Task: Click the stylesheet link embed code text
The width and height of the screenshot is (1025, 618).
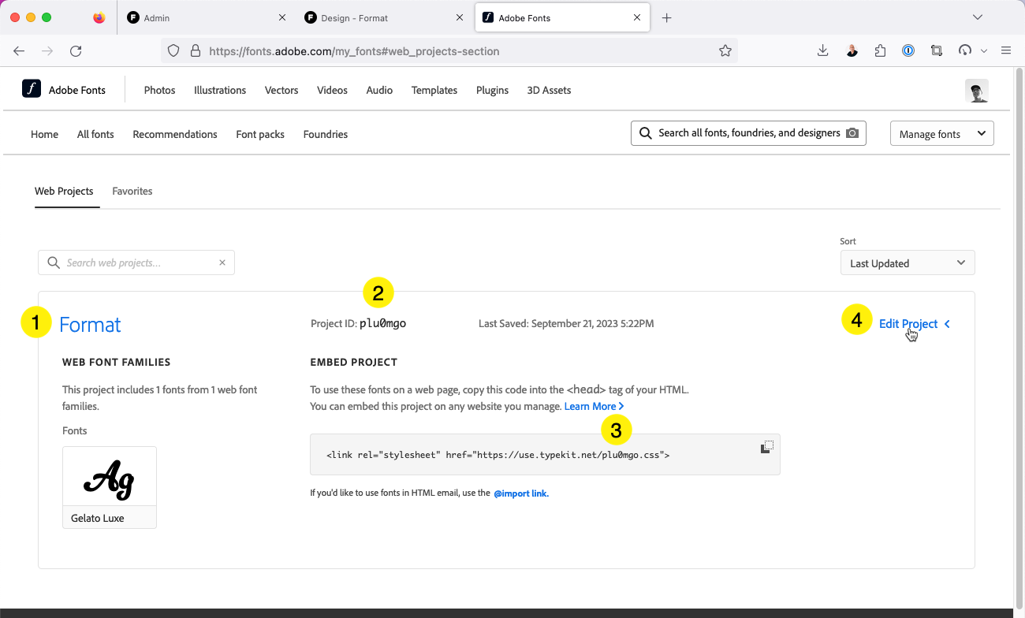Action: point(498,455)
